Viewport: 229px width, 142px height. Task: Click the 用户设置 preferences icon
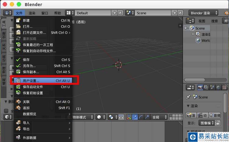tap(18, 80)
